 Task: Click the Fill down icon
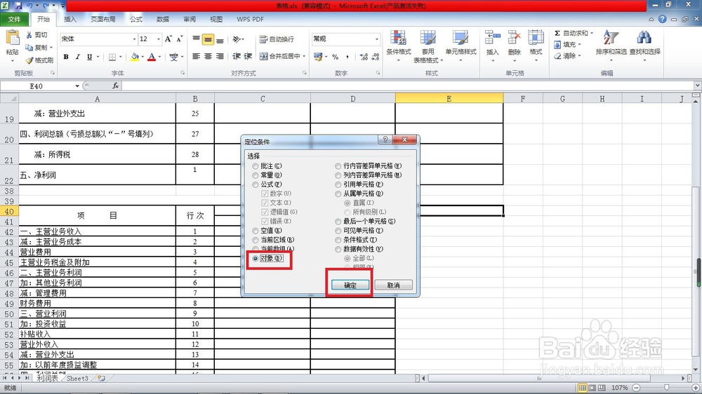click(557, 45)
